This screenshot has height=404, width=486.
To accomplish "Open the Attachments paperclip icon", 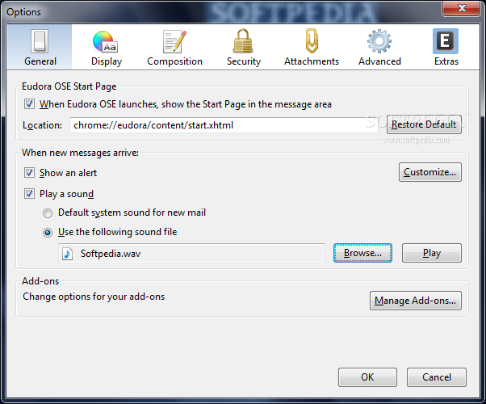I will (x=312, y=41).
